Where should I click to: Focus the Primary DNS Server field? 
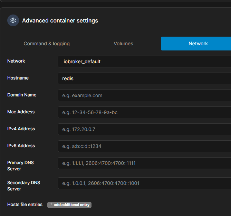[x=144, y=163]
